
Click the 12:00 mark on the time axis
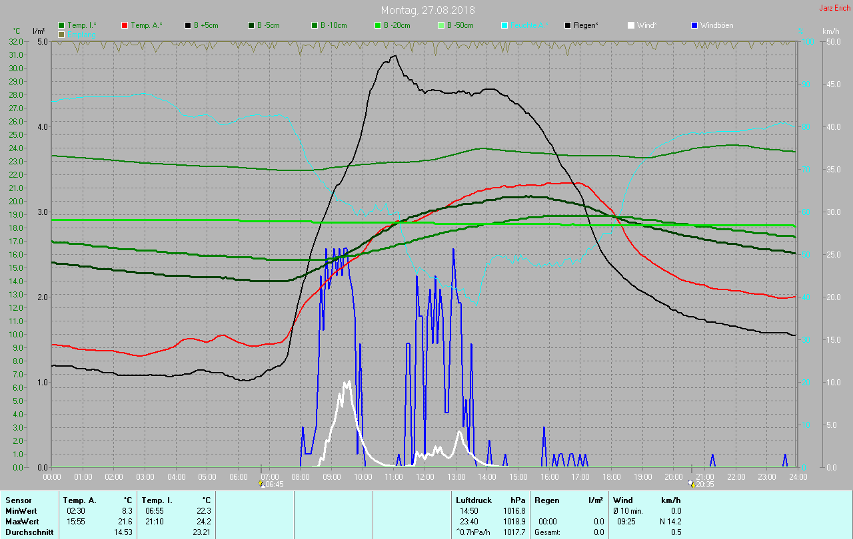(425, 476)
